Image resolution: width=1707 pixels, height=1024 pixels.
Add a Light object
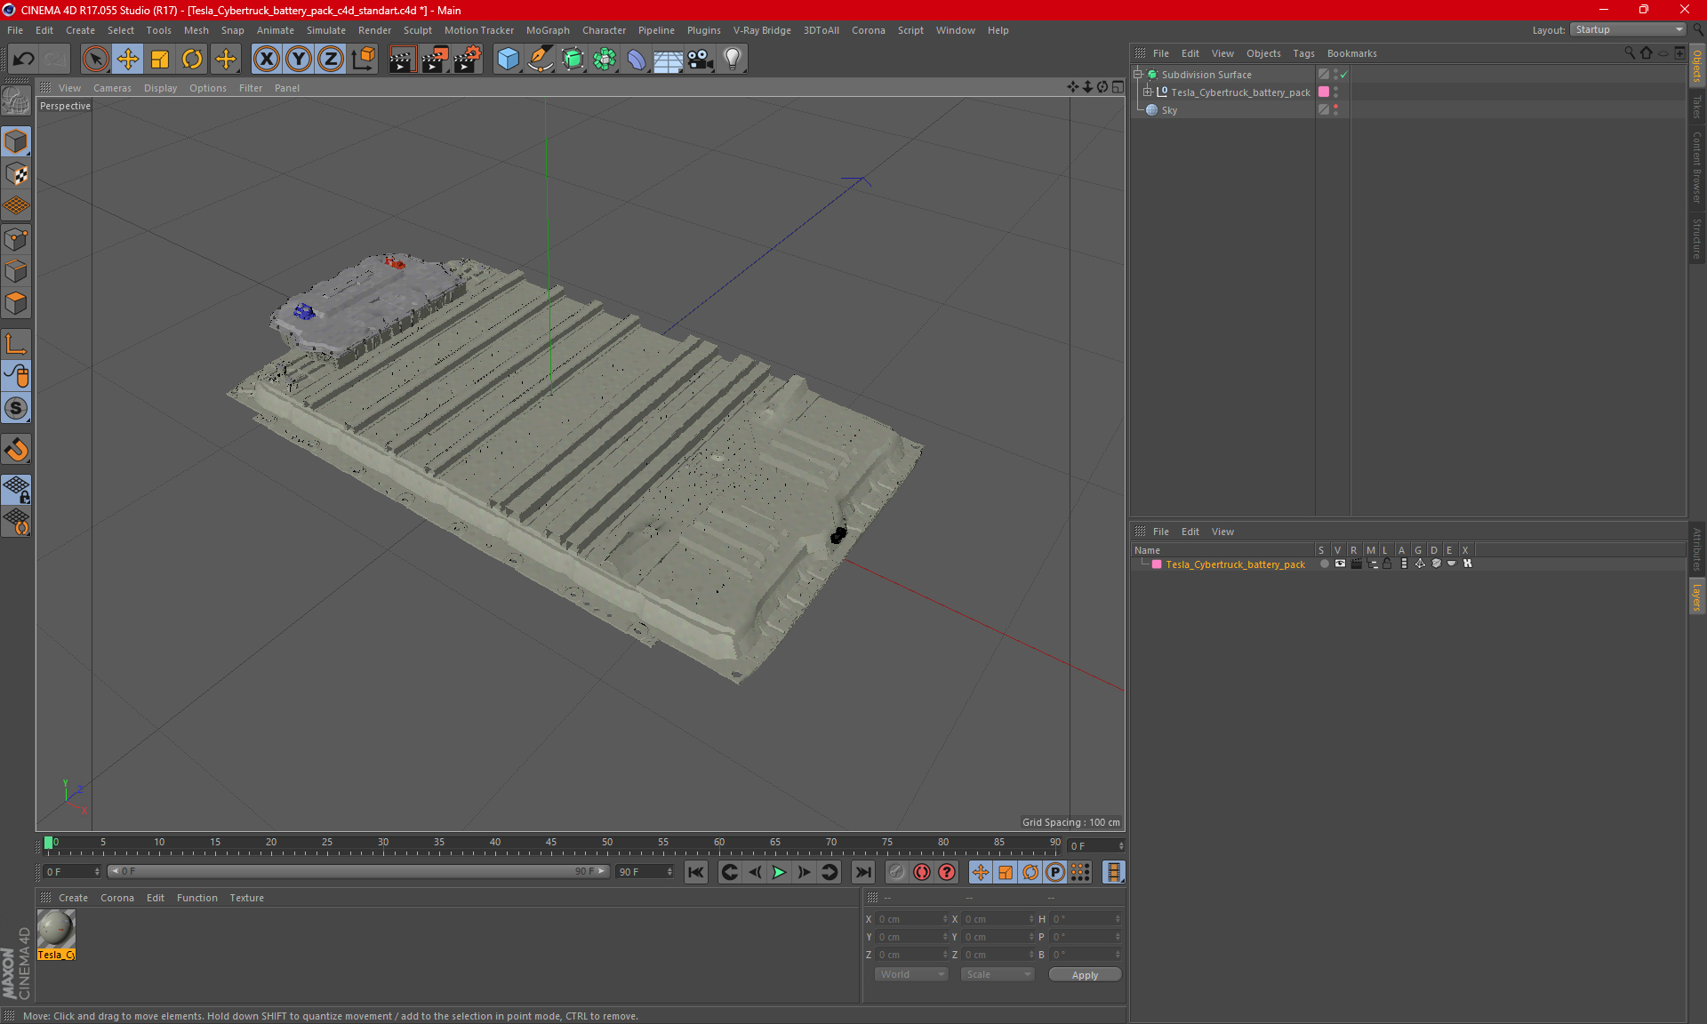coord(733,60)
